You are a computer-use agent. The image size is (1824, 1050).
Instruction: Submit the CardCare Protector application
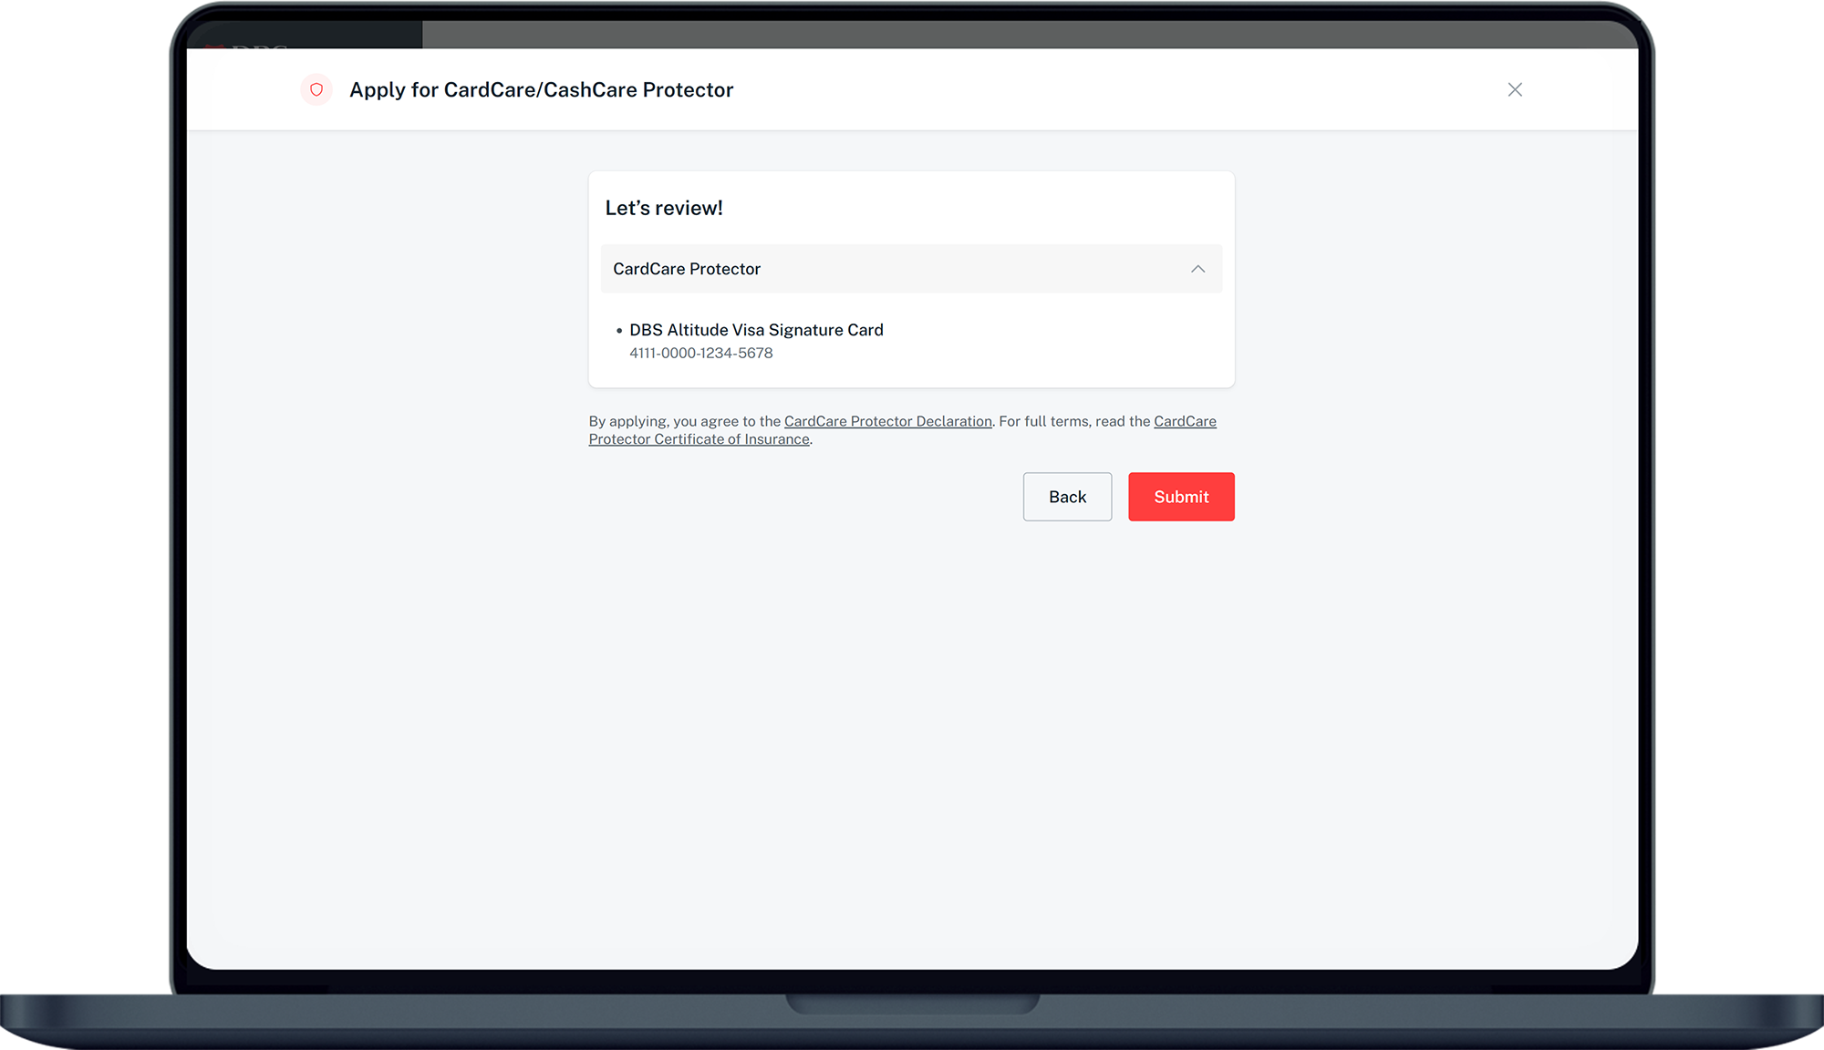tap(1181, 497)
